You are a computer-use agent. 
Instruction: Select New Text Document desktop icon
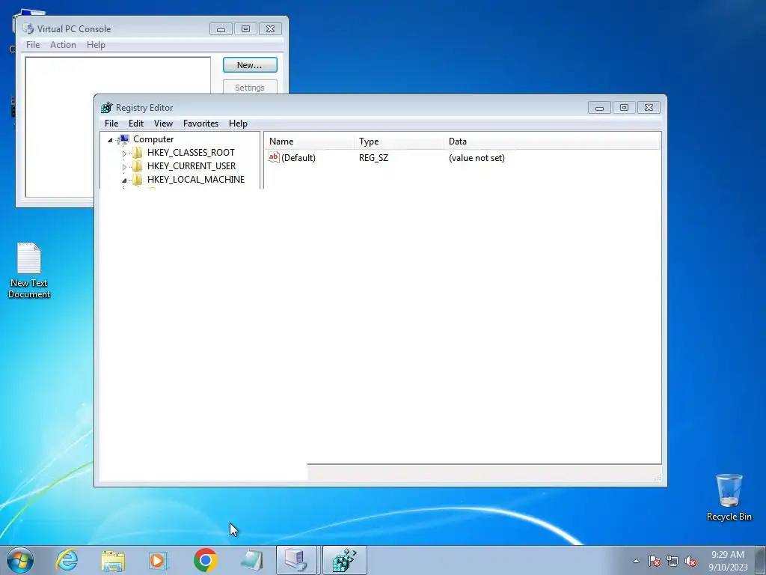tap(29, 271)
